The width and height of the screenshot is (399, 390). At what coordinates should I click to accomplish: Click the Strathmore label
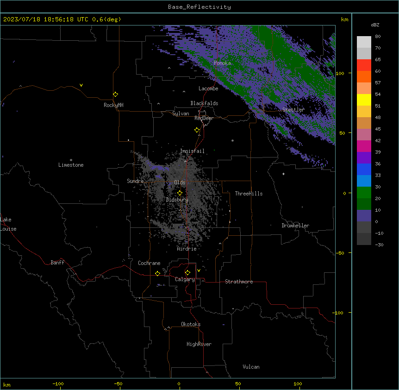[239, 282]
